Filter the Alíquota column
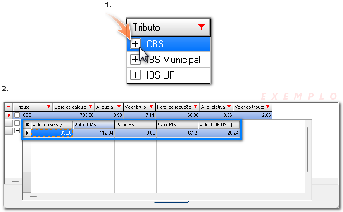The height and width of the screenshot is (212, 343). [119, 107]
